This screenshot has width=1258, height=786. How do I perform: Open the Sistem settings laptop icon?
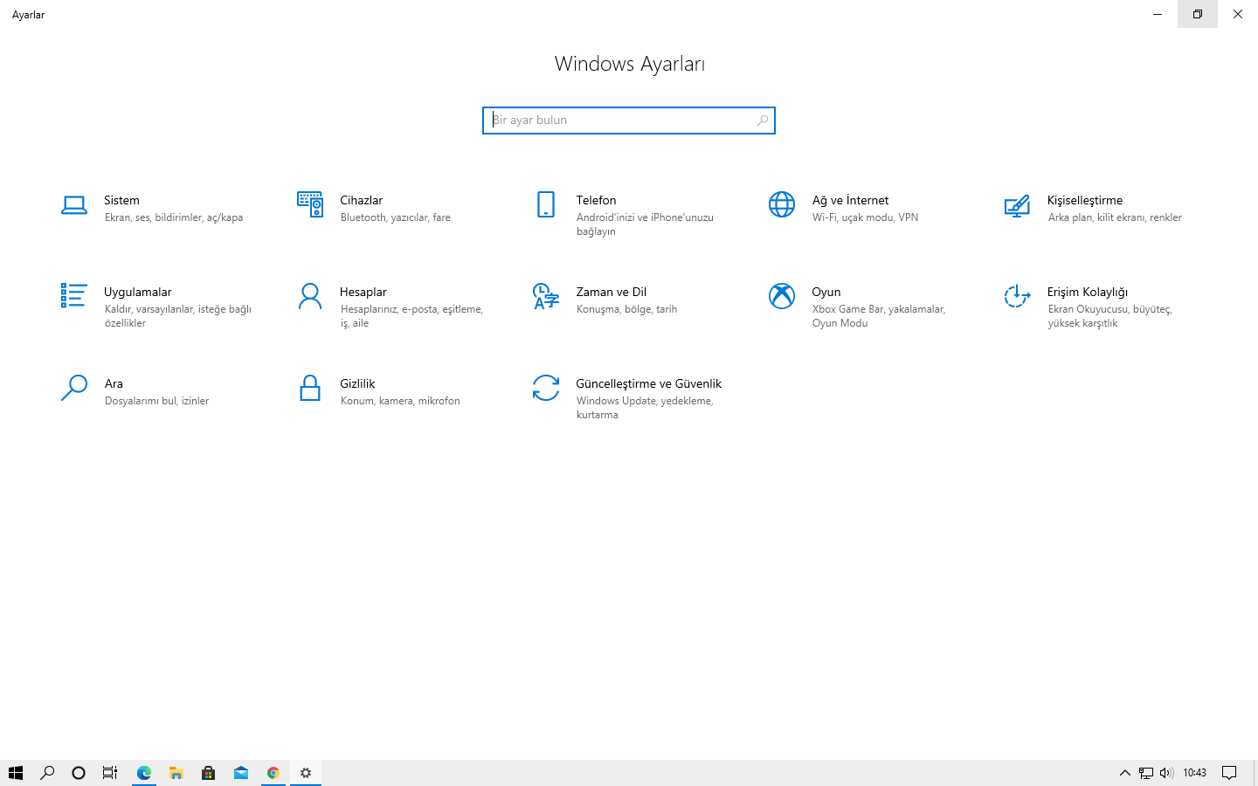(74, 205)
